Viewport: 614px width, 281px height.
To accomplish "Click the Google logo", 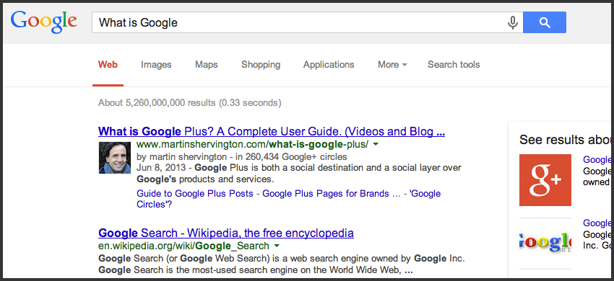I will 44,22.
